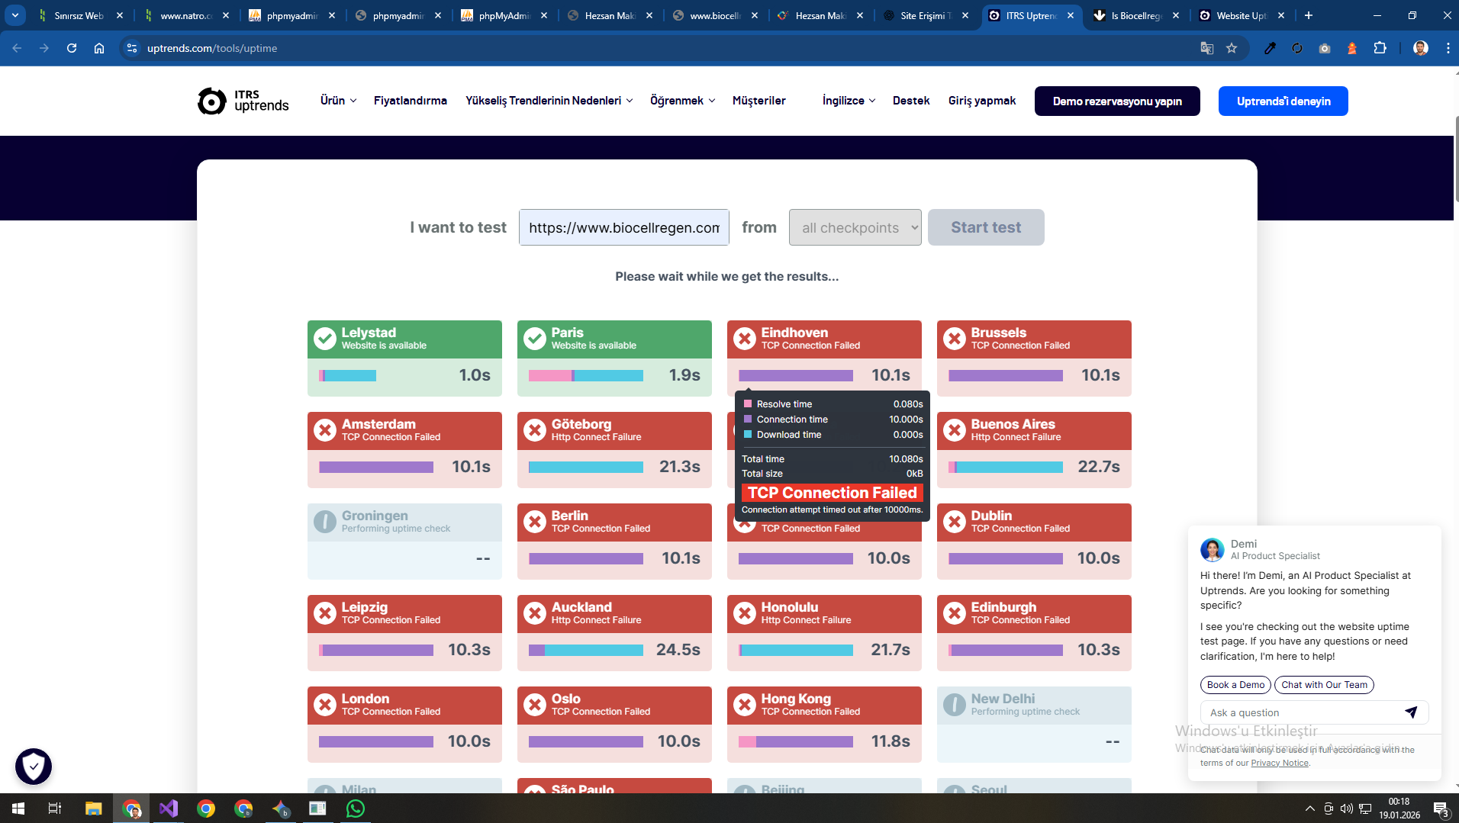Click the Start test button

point(986,227)
